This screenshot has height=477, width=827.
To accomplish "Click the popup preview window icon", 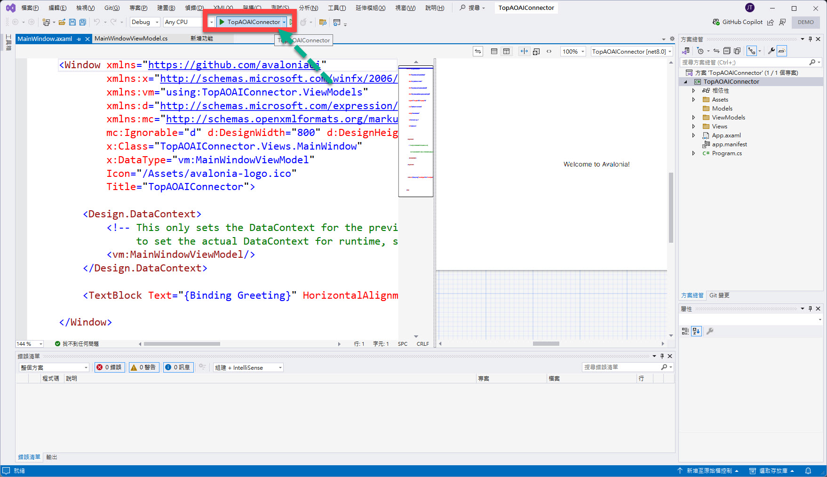I will pyautogui.click(x=536, y=51).
